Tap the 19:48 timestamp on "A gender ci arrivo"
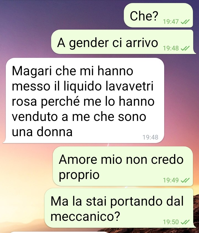The width and height of the screenshot is (199, 233). tap(171, 48)
